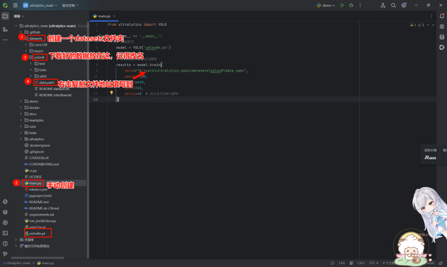Open the Terminal tool window
The height and width of the screenshot is (267, 447).
coord(5,232)
